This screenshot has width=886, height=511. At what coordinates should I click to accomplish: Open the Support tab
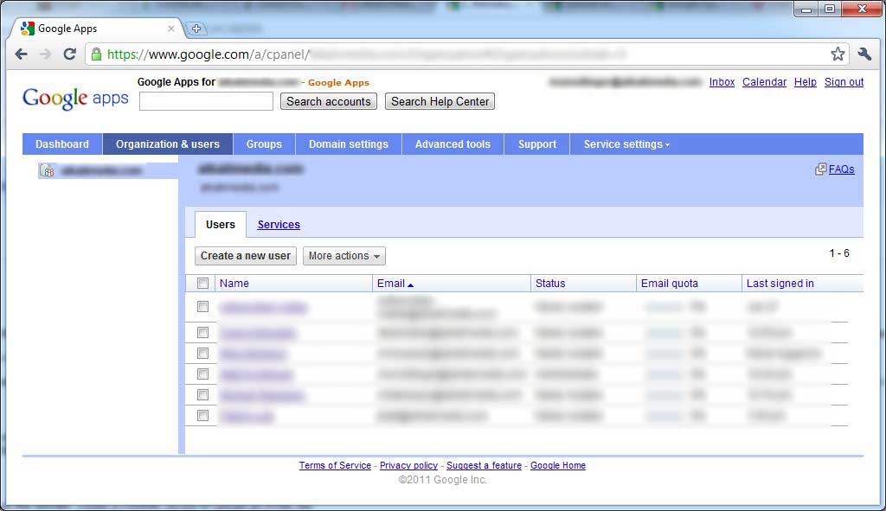(x=537, y=144)
